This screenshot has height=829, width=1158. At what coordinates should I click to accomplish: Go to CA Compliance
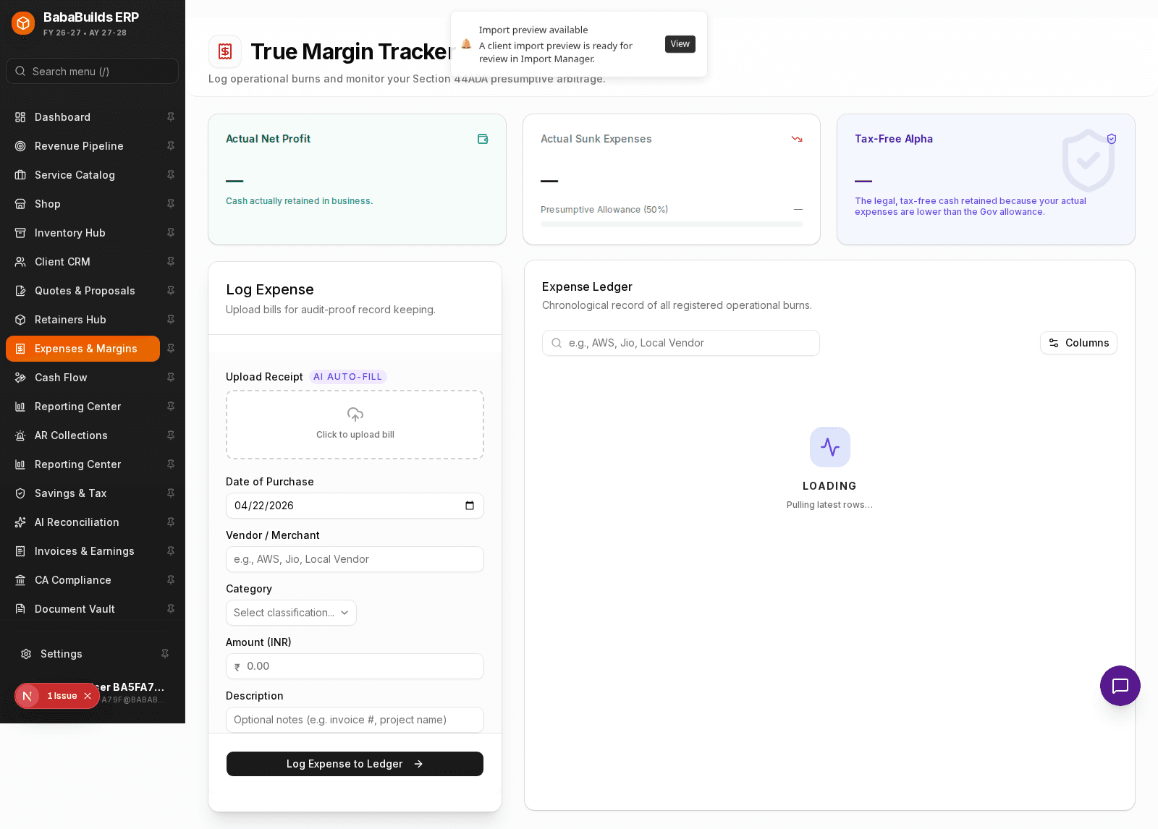(x=83, y=580)
